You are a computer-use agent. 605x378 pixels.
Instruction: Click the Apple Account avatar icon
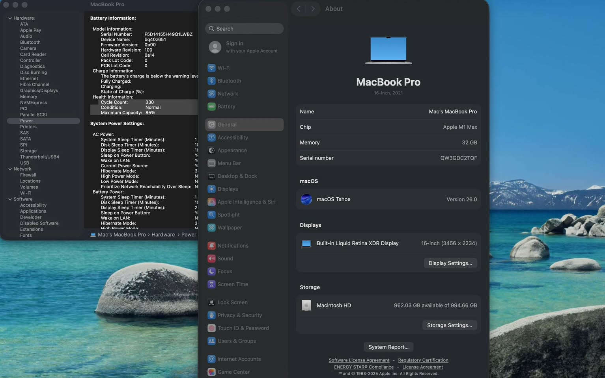pos(215,47)
